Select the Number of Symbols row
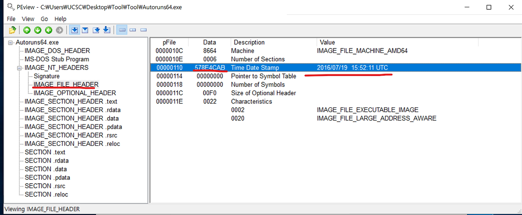 [336, 85]
